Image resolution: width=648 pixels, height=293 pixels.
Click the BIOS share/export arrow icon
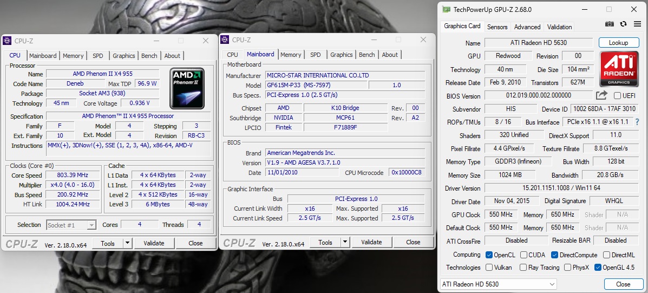point(601,95)
